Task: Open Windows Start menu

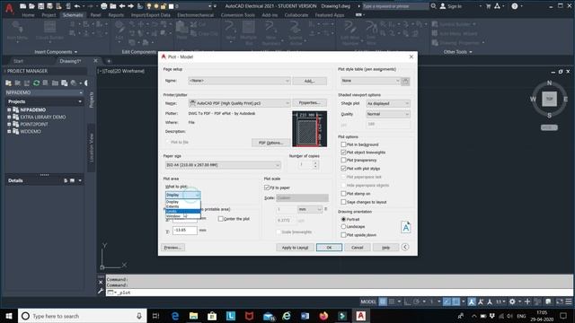Action: point(9,316)
